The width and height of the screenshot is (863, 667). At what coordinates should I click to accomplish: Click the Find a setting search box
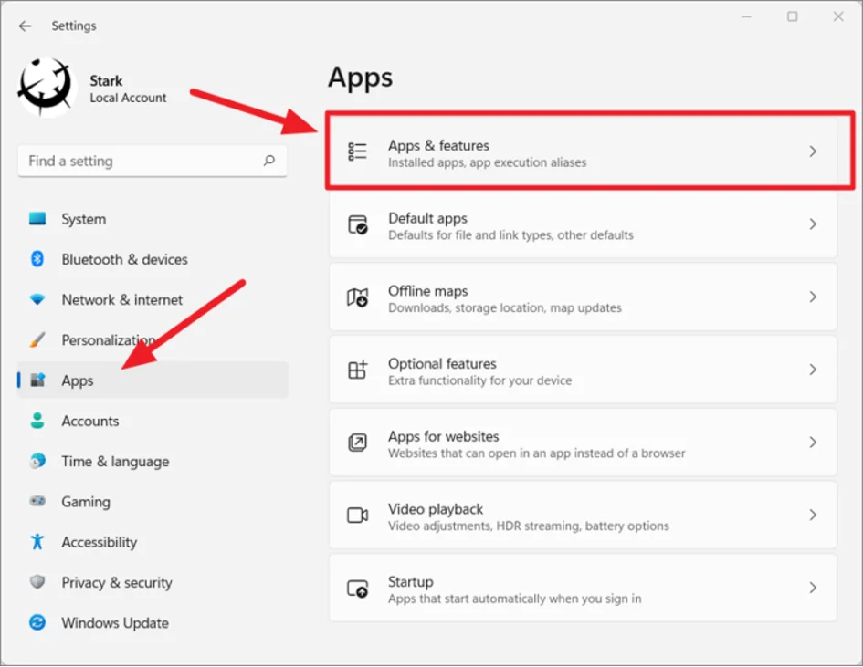[142, 161]
